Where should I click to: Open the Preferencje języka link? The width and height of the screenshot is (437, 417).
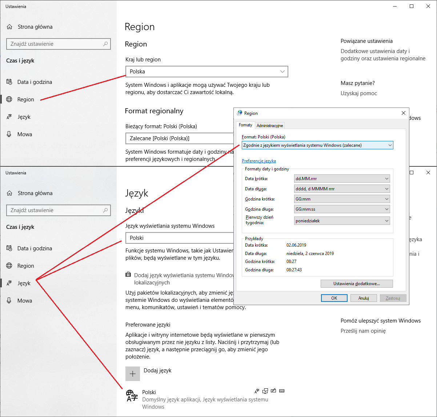click(259, 161)
